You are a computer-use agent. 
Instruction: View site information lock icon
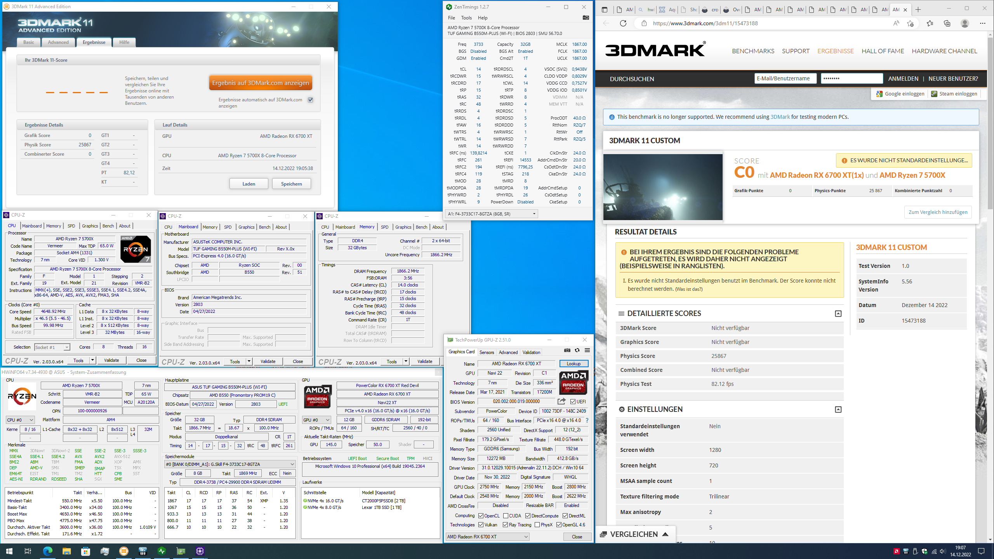[644, 23]
